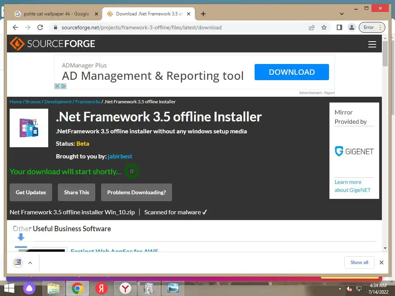The image size is (395, 296).
Task: Go to the Home breadcrumb
Action: coord(15,102)
